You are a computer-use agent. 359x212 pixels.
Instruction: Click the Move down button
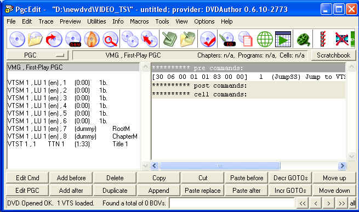tap(334, 191)
